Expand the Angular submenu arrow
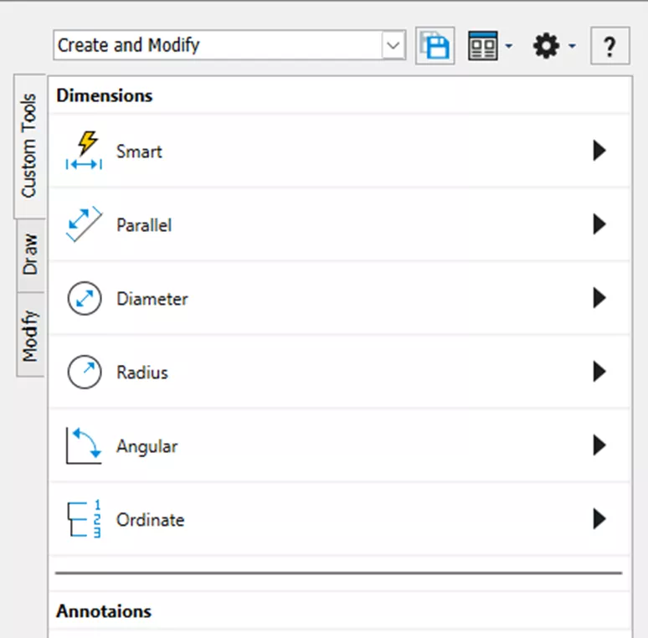This screenshot has height=638, width=648. click(x=599, y=446)
